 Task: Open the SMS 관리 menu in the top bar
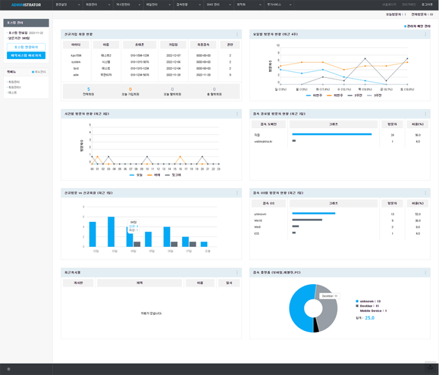click(214, 4)
